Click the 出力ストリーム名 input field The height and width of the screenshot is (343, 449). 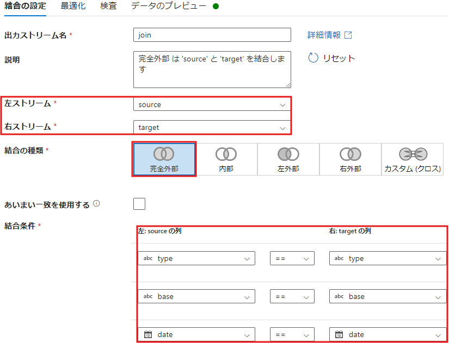pos(212,35)
